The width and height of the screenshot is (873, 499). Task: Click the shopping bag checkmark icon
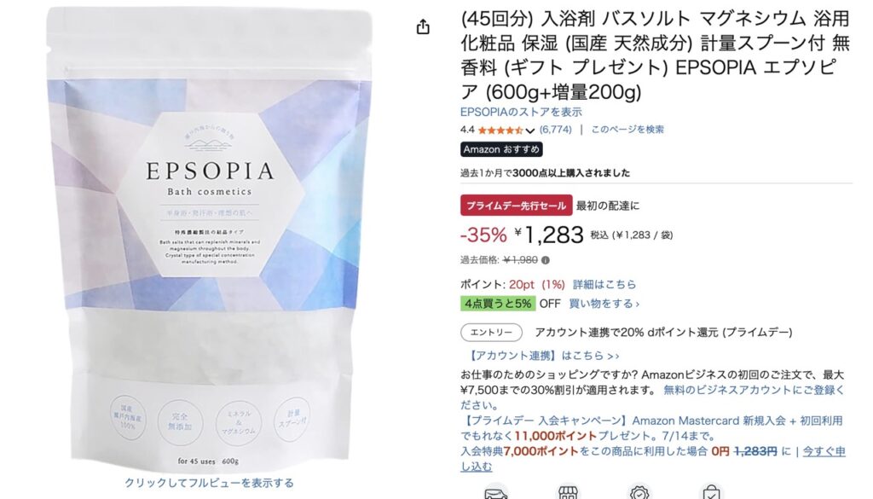click(711, 493)
